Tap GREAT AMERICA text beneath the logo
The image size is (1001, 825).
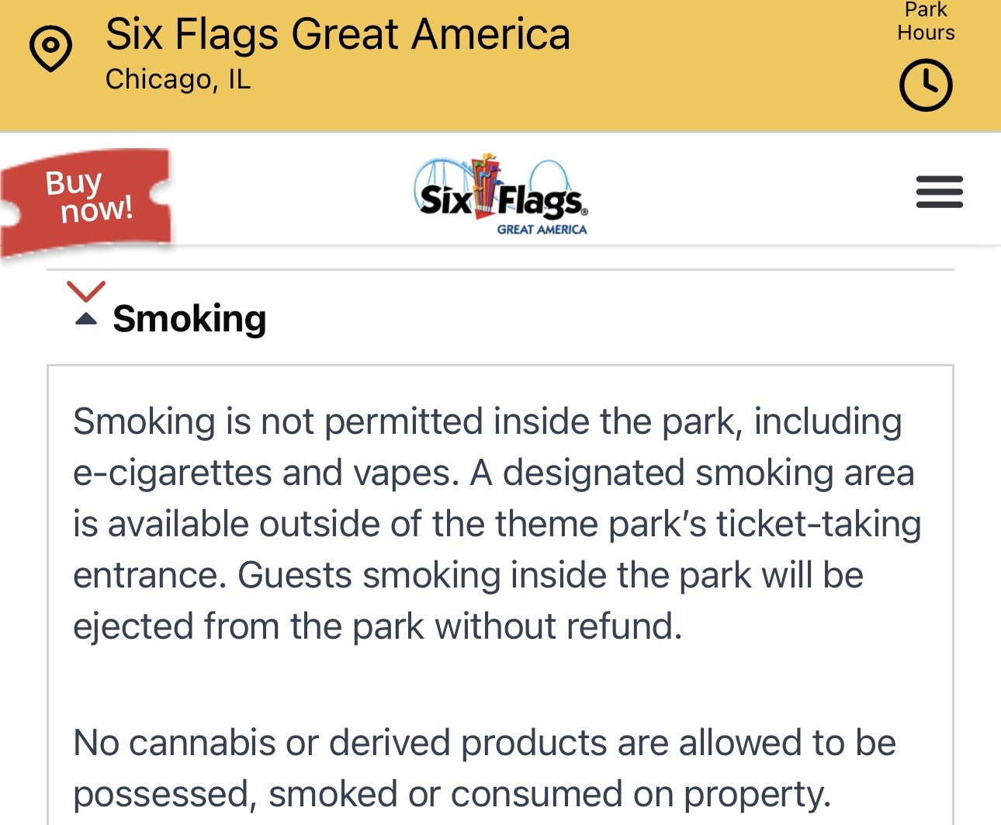click(x=542, y=230)
